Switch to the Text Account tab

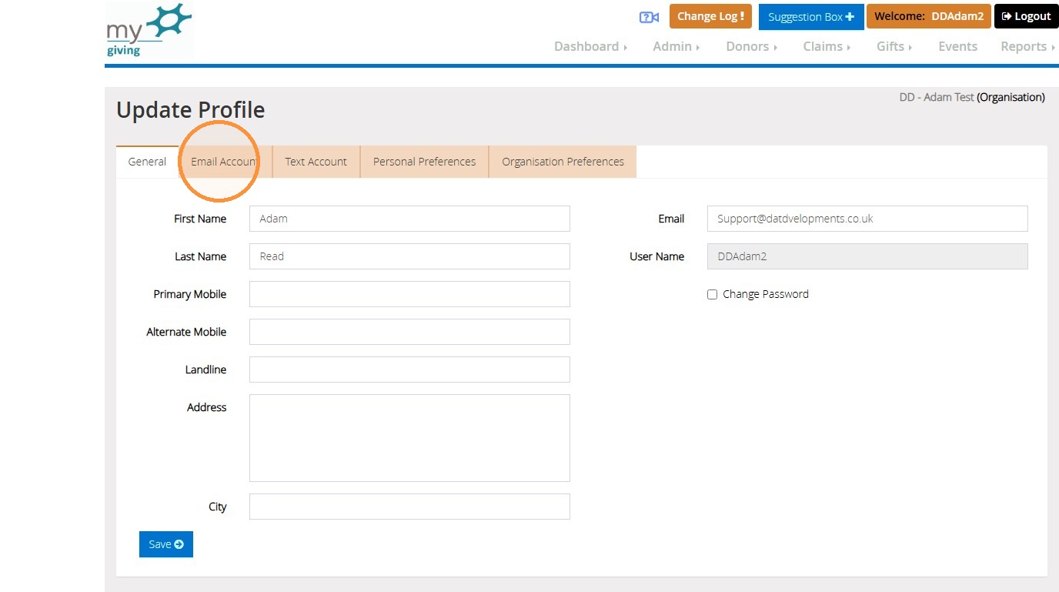(x=316, y=162)
